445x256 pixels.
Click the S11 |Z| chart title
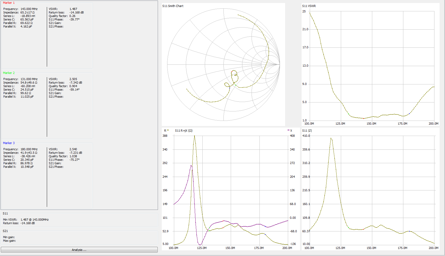pos(307,131)
